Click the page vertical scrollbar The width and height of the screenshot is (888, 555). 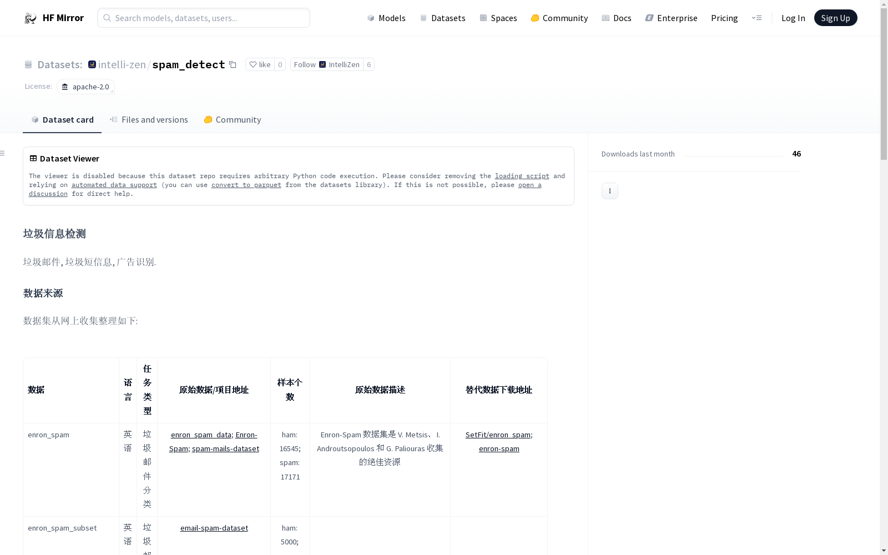884,84
